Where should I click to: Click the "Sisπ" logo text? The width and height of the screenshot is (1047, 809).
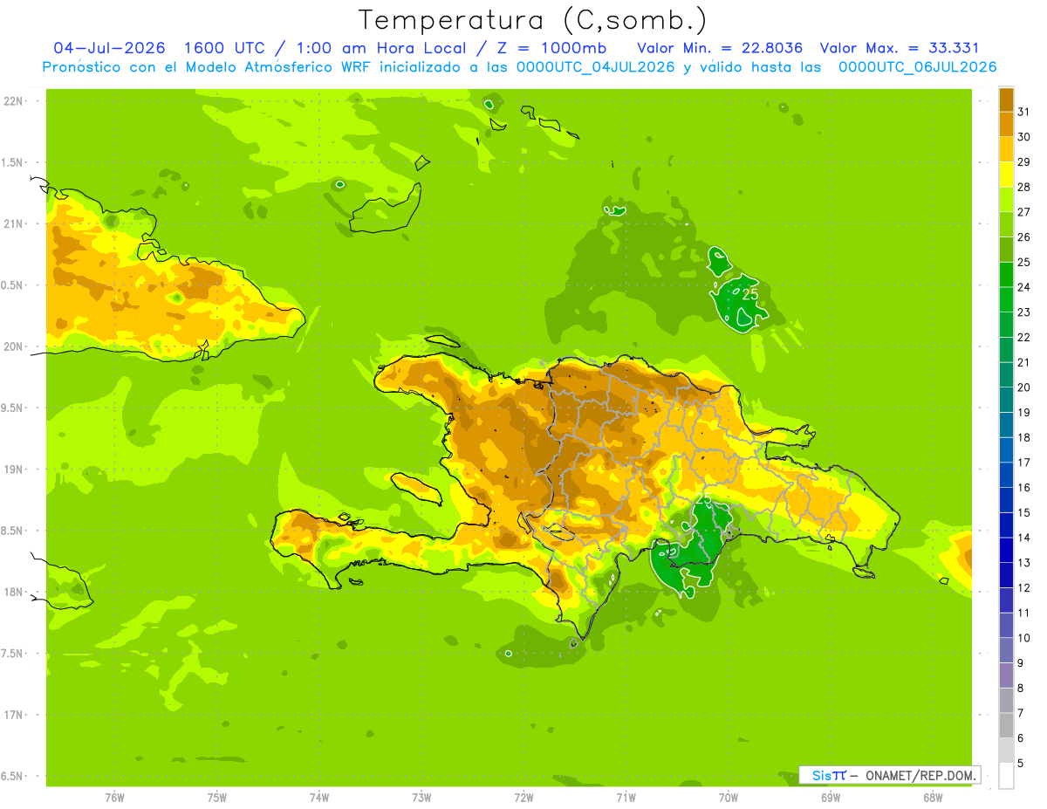coord(829,775)
